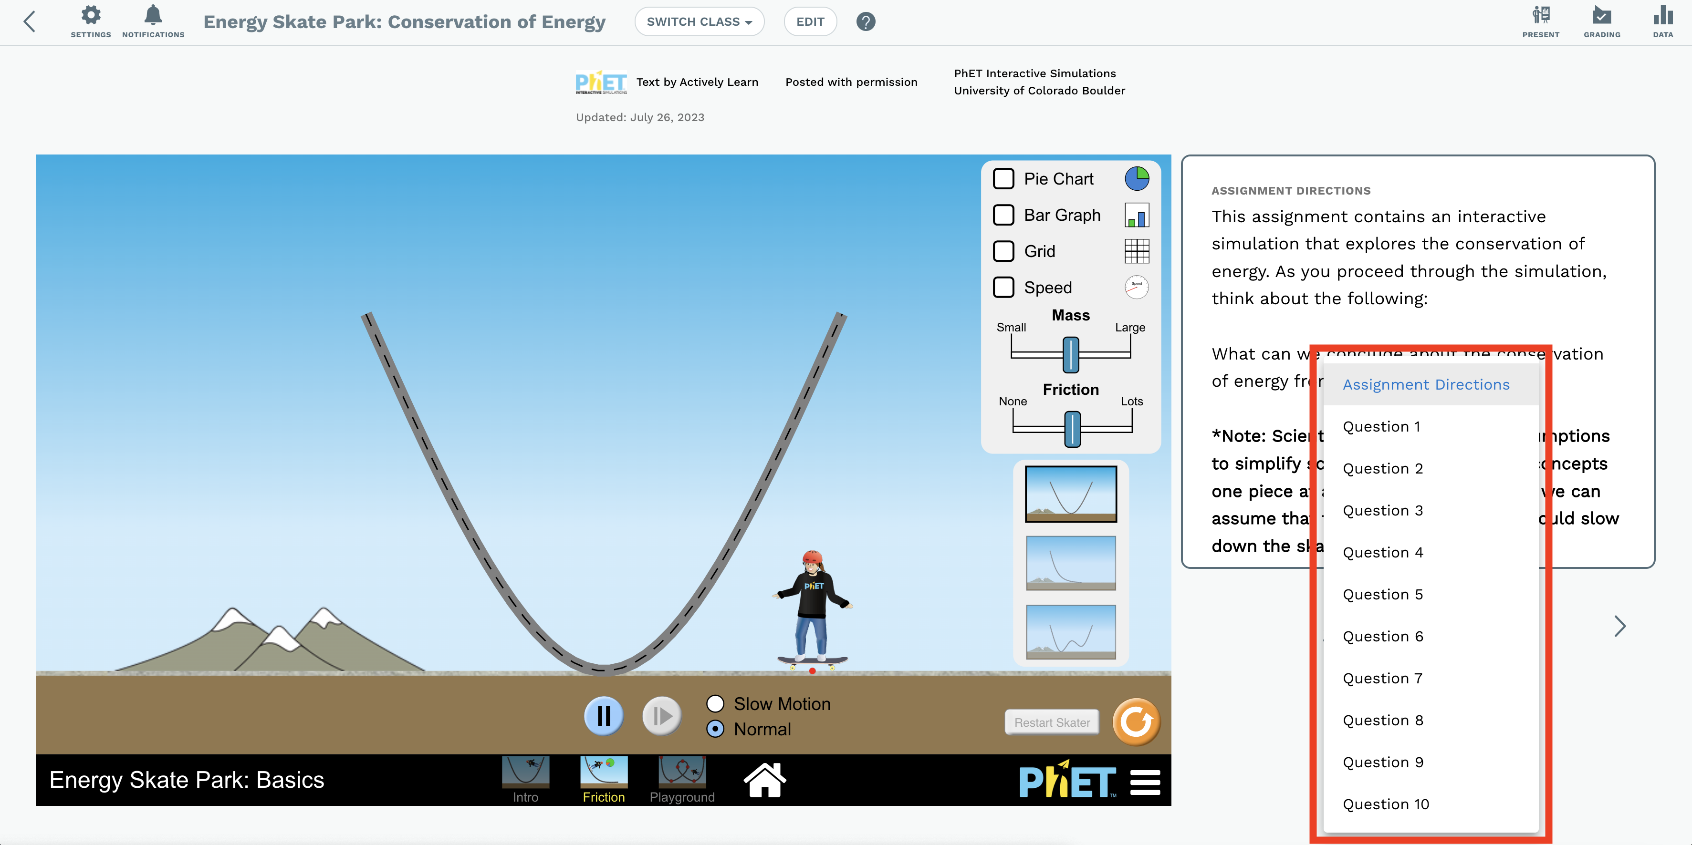
Task: Enable the Pie Chart checkbox
Action: tap(1003, 178)
